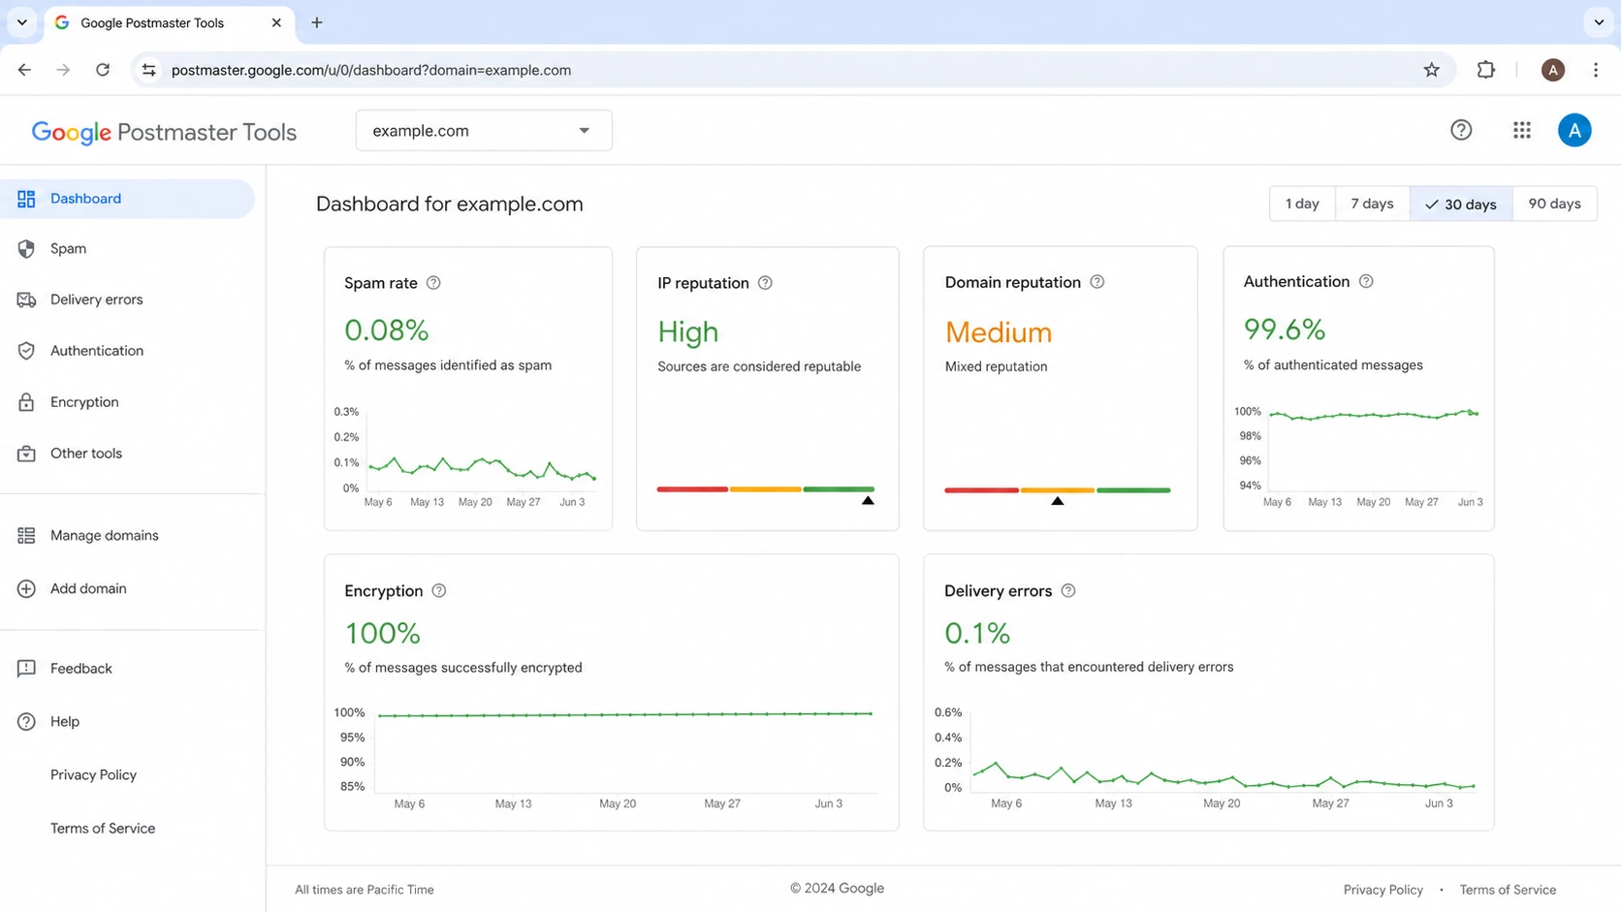Bookmark this page with the star icon
The width and height of the screenshot is (1621, 912).
point(1431,70)
